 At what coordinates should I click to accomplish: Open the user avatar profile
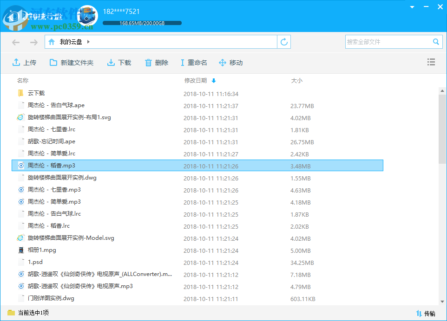pyautogui.click(x=87, y=16)
